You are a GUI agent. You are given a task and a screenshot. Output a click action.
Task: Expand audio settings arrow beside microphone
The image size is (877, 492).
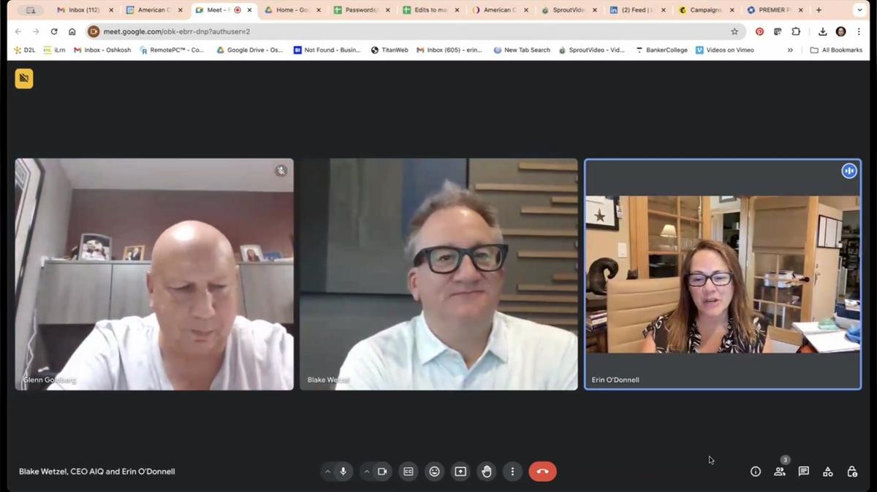tap(327, 472)
